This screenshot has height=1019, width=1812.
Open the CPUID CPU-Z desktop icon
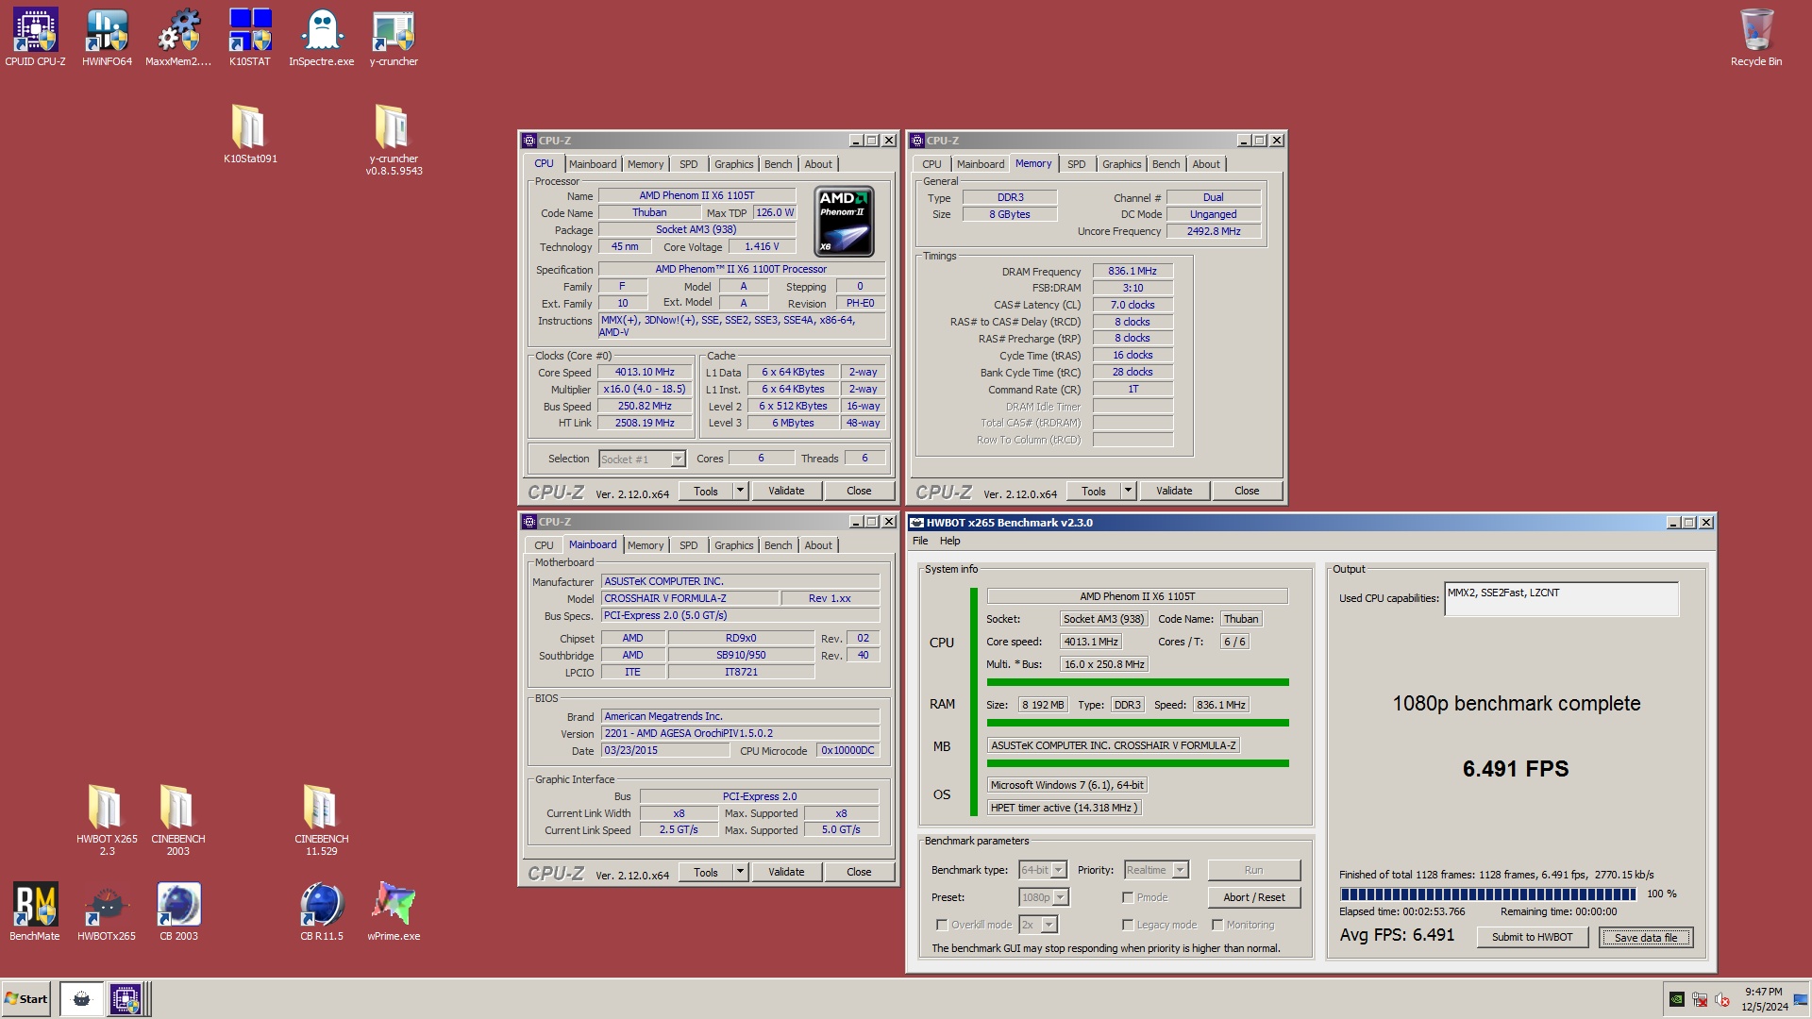tap(35, 38)
